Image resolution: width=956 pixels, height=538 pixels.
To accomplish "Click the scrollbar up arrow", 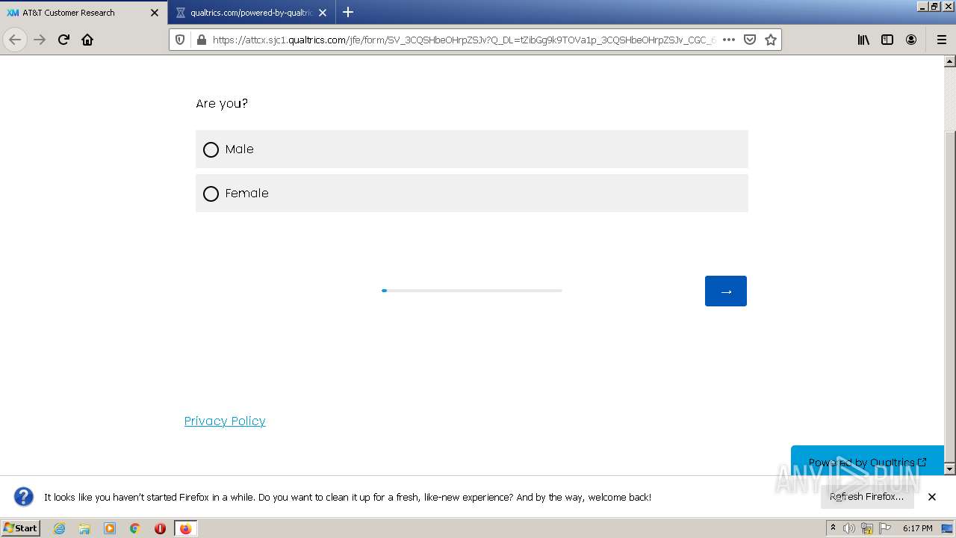I will pyautogui.click(x=949, y=61).
